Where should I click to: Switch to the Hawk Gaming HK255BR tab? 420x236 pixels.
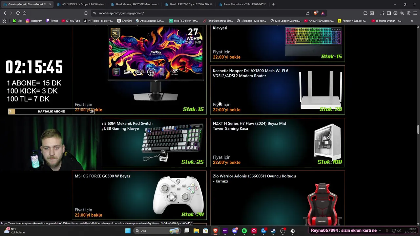(x=135, y=4)
